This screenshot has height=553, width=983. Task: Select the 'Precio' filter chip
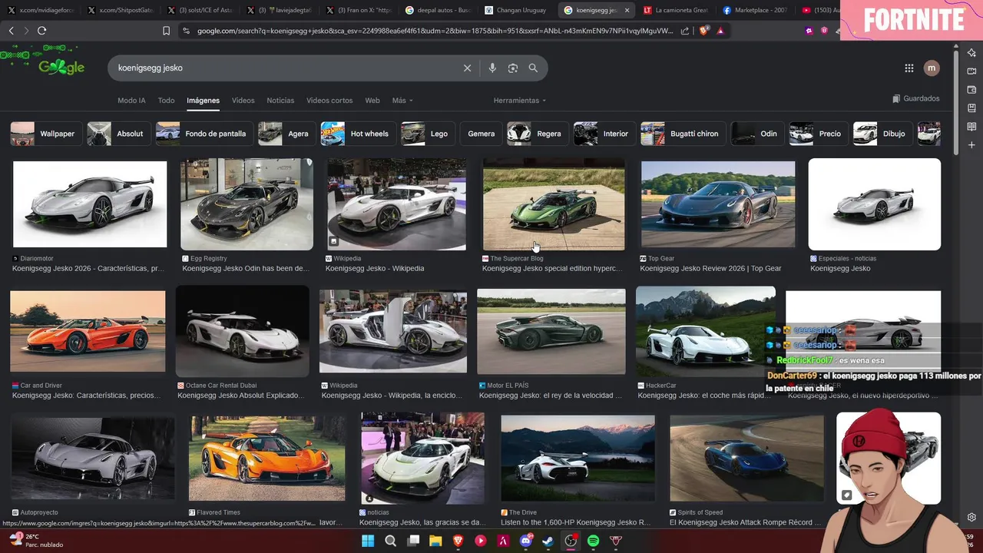818,134
